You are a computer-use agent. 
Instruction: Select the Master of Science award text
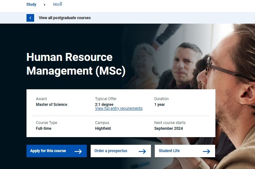pos(51,105)
